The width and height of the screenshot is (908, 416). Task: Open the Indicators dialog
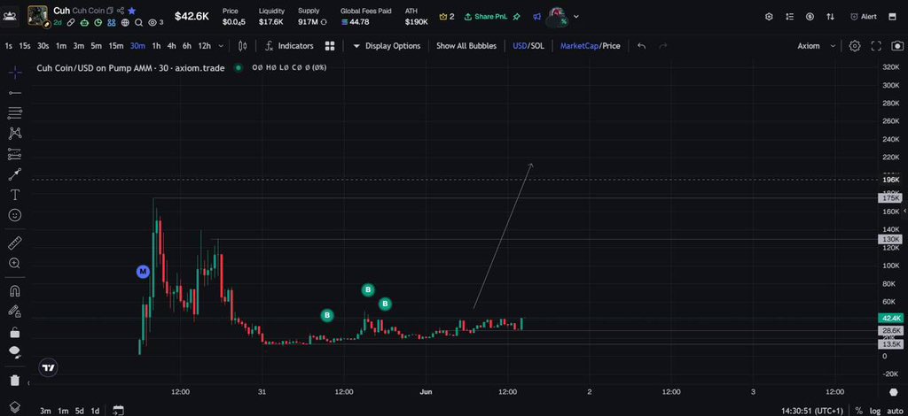[289, 46]
